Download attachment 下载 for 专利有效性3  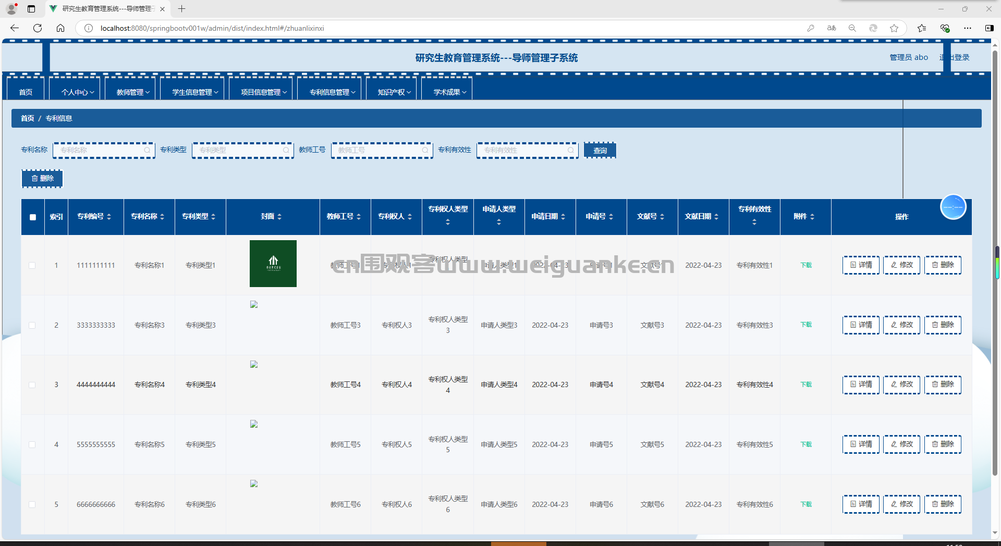click(806, 325)
